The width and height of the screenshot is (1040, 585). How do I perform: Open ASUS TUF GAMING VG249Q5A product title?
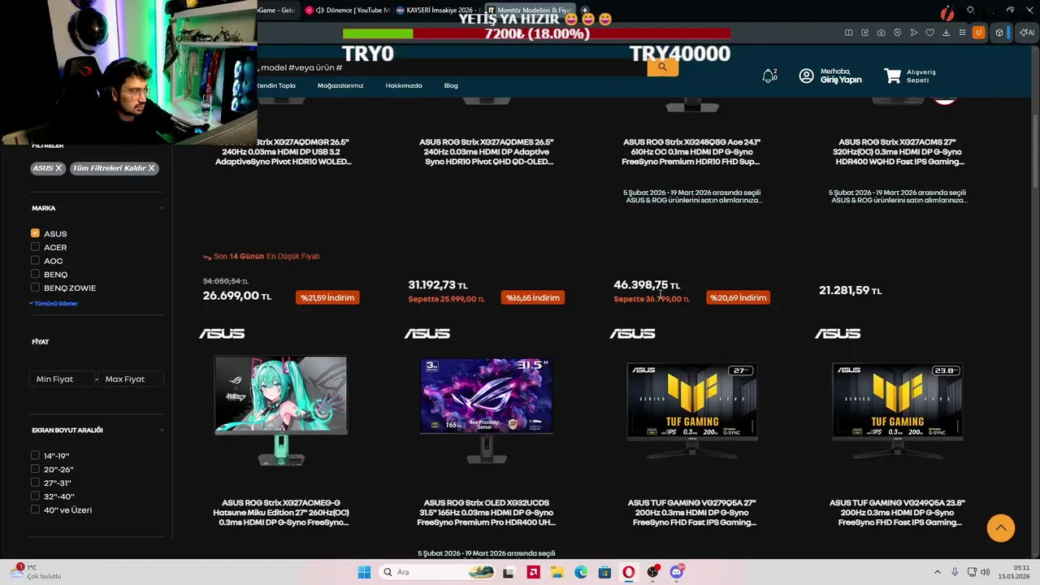[897, 513]
